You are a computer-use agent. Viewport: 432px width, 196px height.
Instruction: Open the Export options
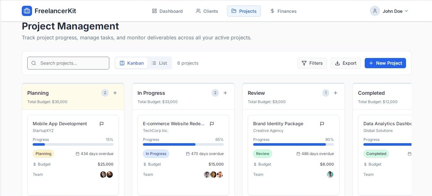345,63
